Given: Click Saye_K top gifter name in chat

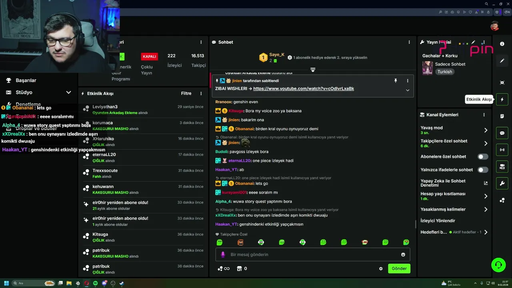Looking at the screenshot, I should coord(277,55).
